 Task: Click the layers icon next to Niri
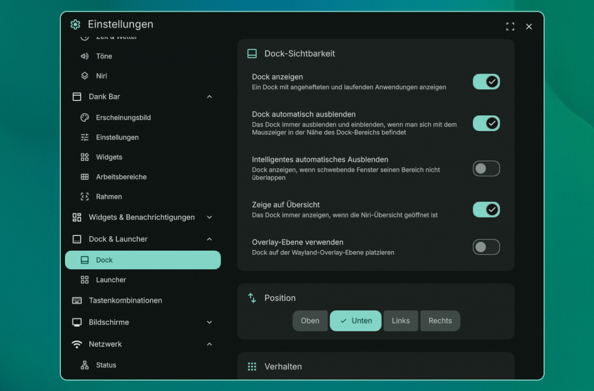click(85, 76)
